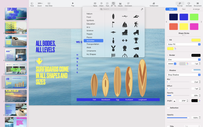Viewport: 203px width, 127px height.
Task: Click the Media toolbar icon
Action: coord(120,4)
